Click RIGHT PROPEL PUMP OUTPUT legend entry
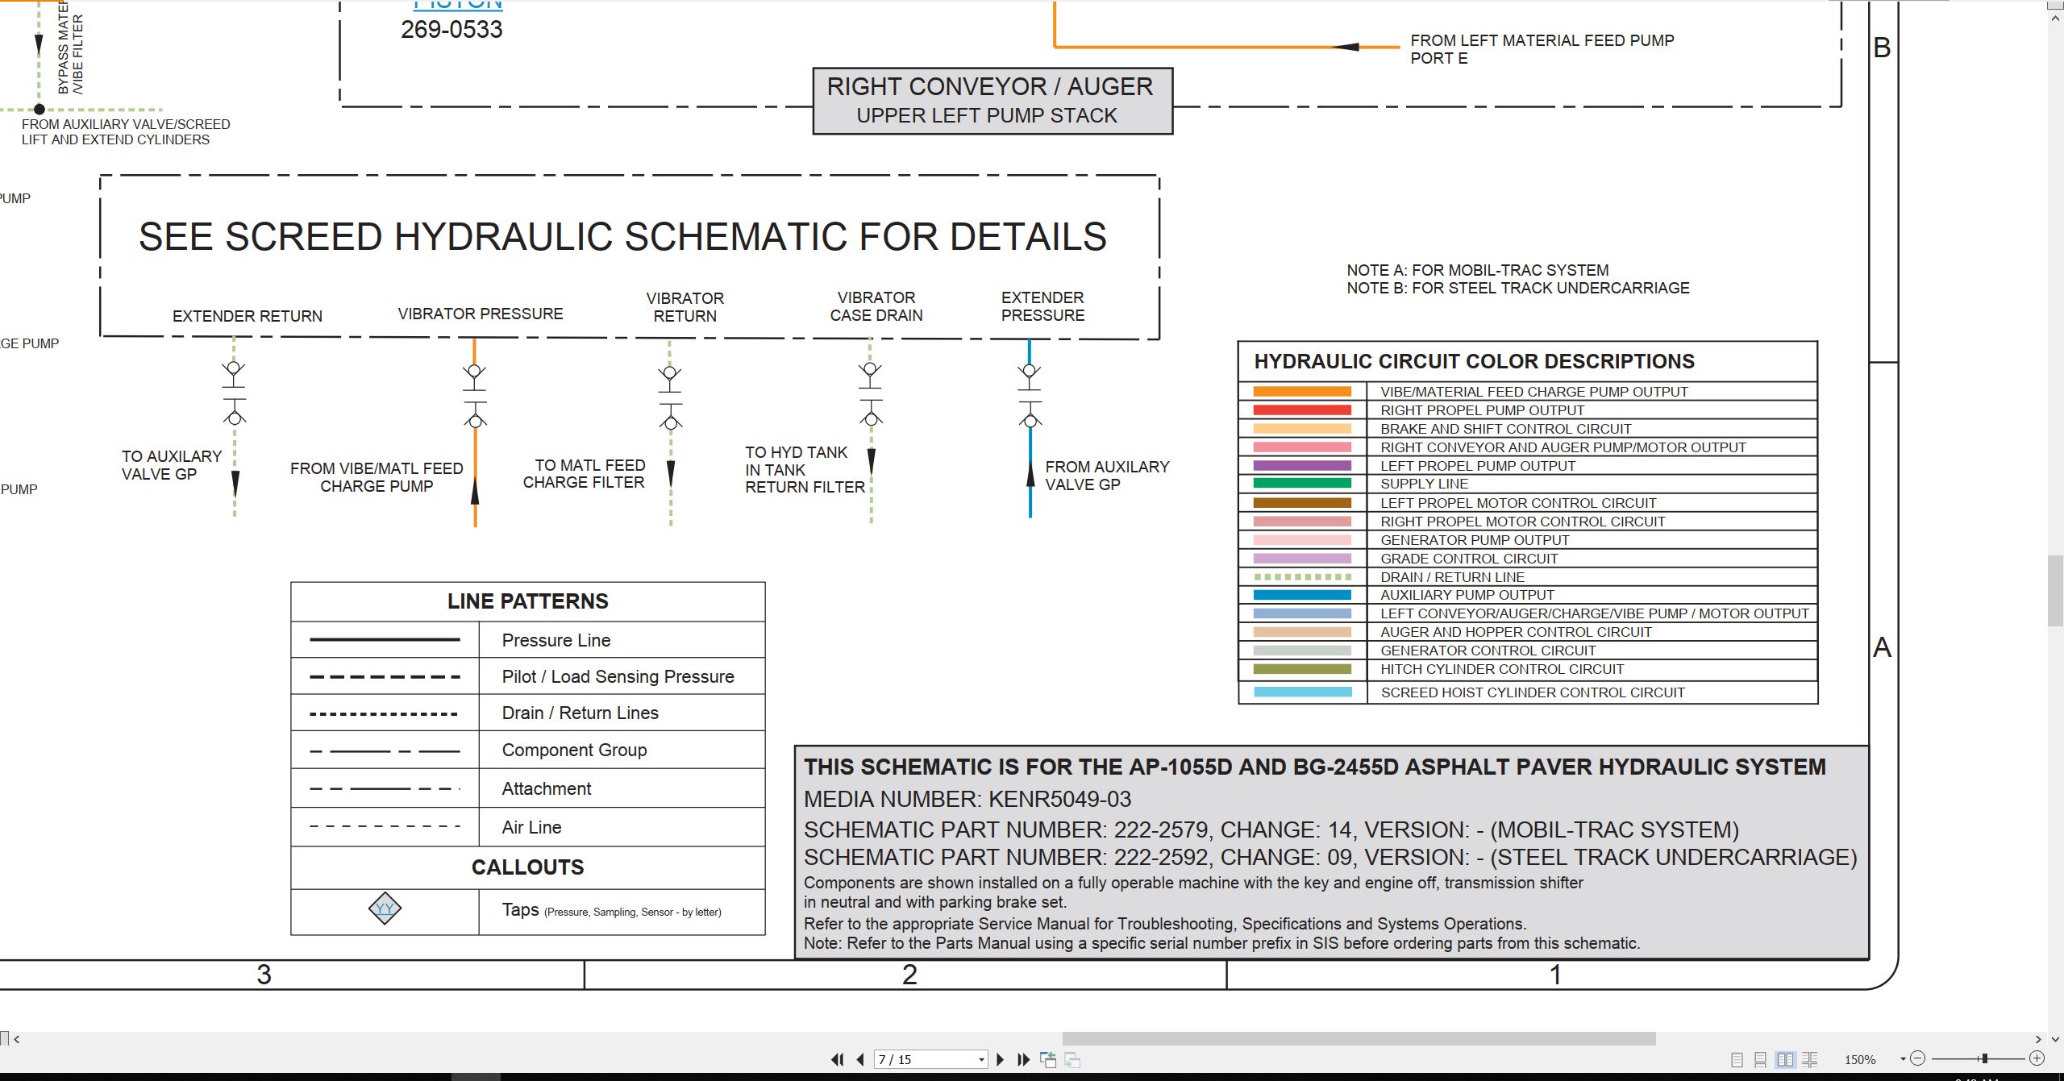The height and width of the screenshot is (1081, 2064). 1482,410
